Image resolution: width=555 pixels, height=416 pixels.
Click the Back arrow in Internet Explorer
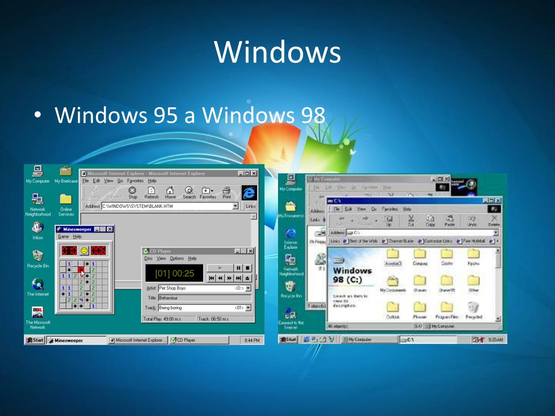pyautogui.click(x=95, y=193)
